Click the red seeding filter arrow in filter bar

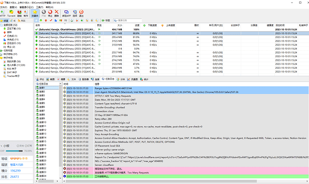point(46,21)
